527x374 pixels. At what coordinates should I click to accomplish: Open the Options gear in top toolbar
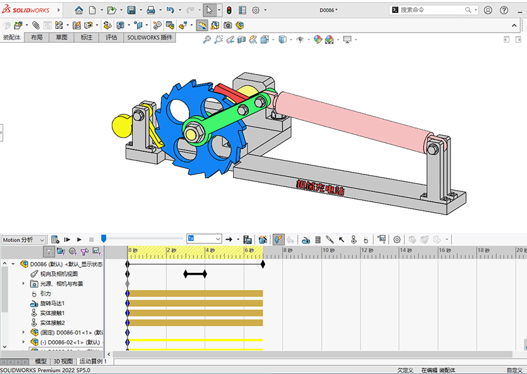click(x=256, y=10)
